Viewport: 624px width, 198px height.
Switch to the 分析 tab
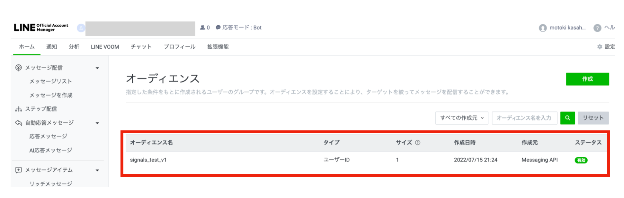point(74,47)
